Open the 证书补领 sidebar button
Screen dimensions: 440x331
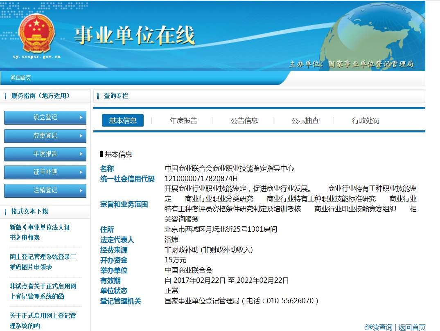(x=45, y=172)
